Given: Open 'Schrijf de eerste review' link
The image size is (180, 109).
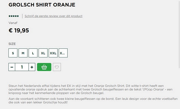Looking at the screenshot, I should click(53, 16).
